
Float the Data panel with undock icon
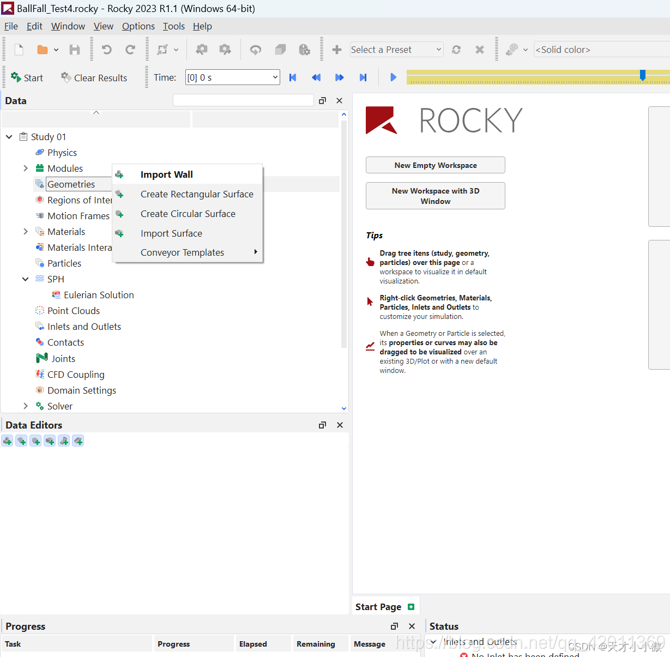point(322,100)
